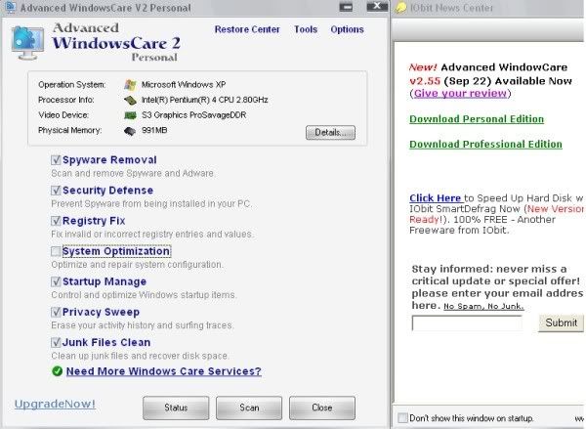Image resolution: width=586 pixels, height=429 pixels.
Task: Follow the Give your review link
Action: coord(460,93)
